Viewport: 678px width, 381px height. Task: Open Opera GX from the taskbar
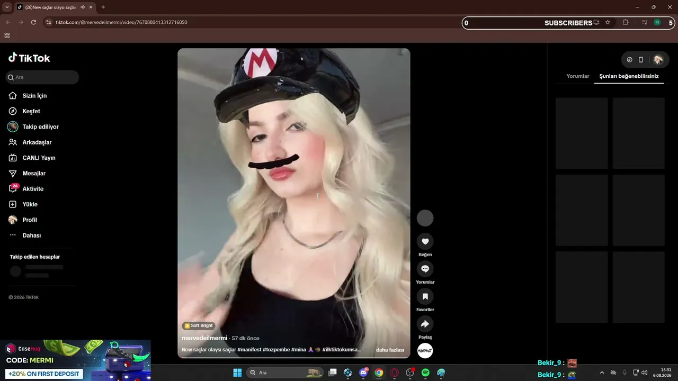394,373
